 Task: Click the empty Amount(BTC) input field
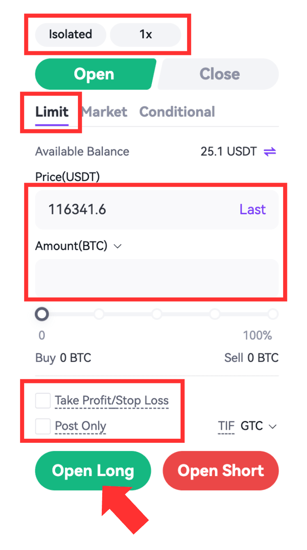157,278
